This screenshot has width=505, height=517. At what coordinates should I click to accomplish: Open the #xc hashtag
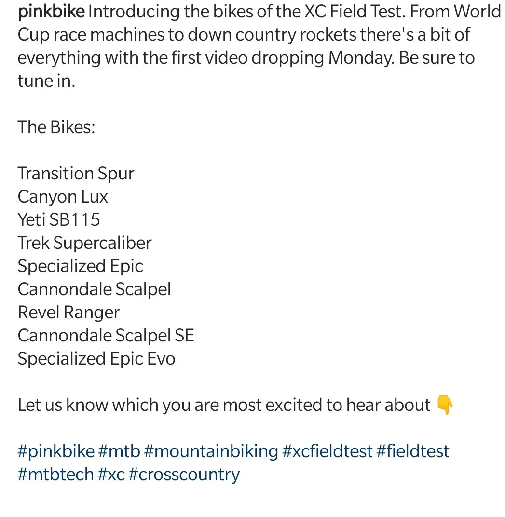coord(111,475)
